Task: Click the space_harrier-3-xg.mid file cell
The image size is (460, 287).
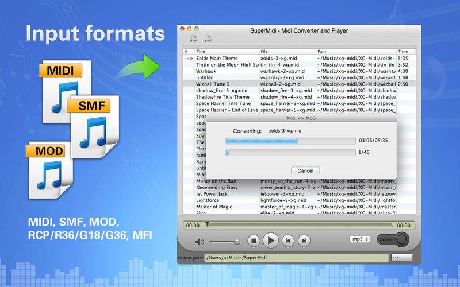Action: (x=288, y=103)
